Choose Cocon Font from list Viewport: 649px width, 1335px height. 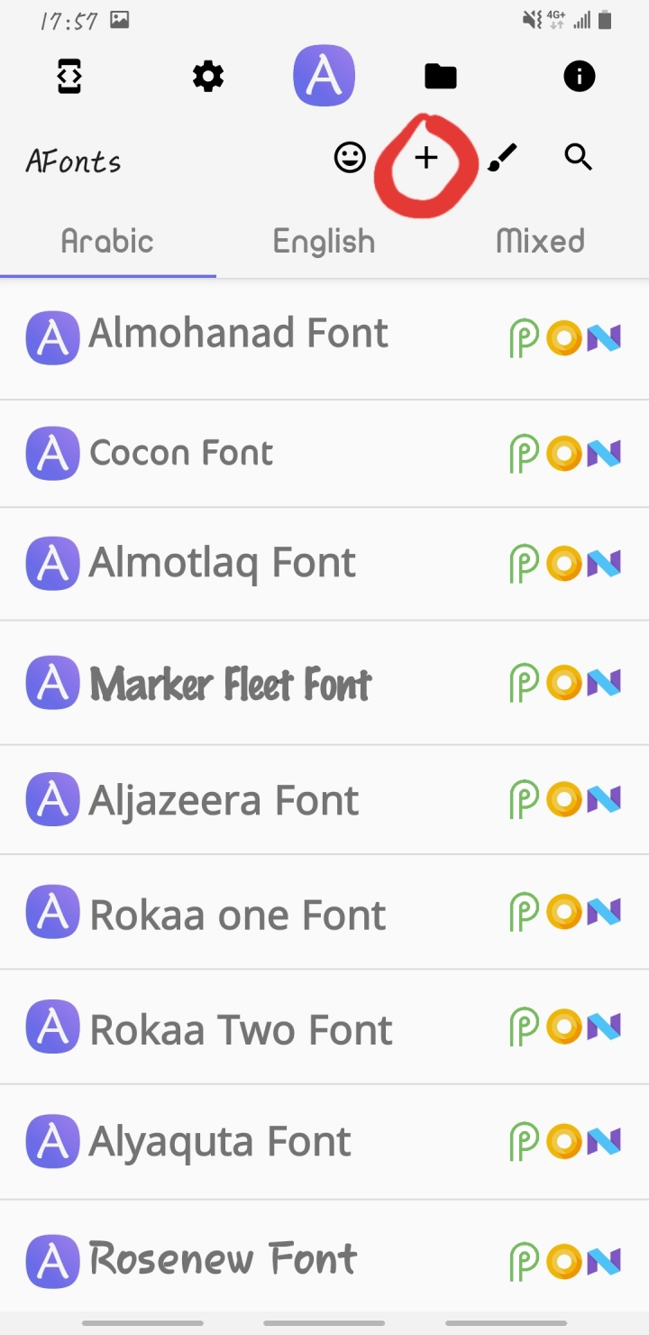coord(324,454)
